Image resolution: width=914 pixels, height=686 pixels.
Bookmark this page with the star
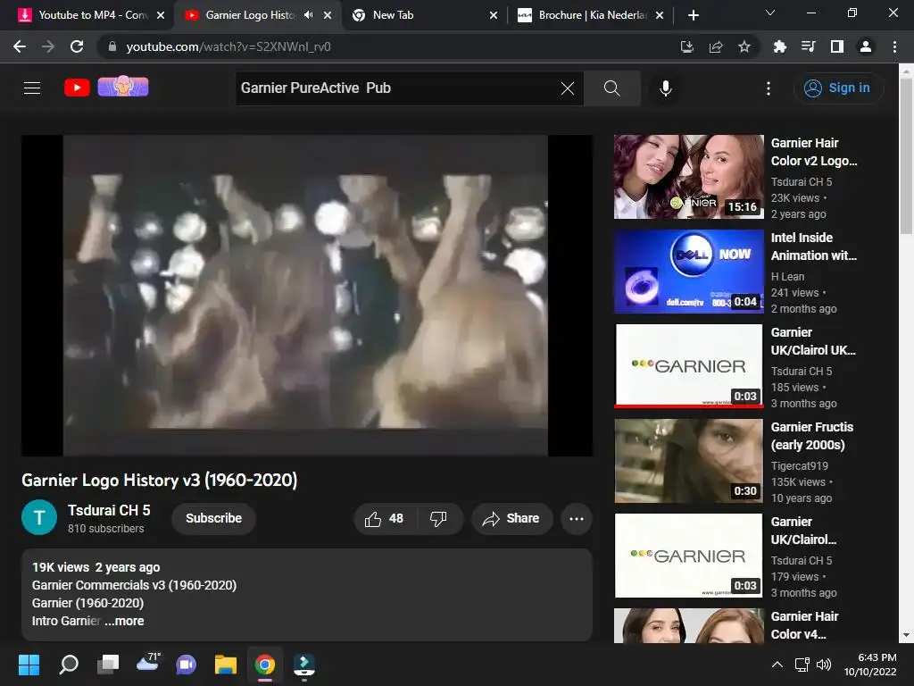tap(744, 46)
